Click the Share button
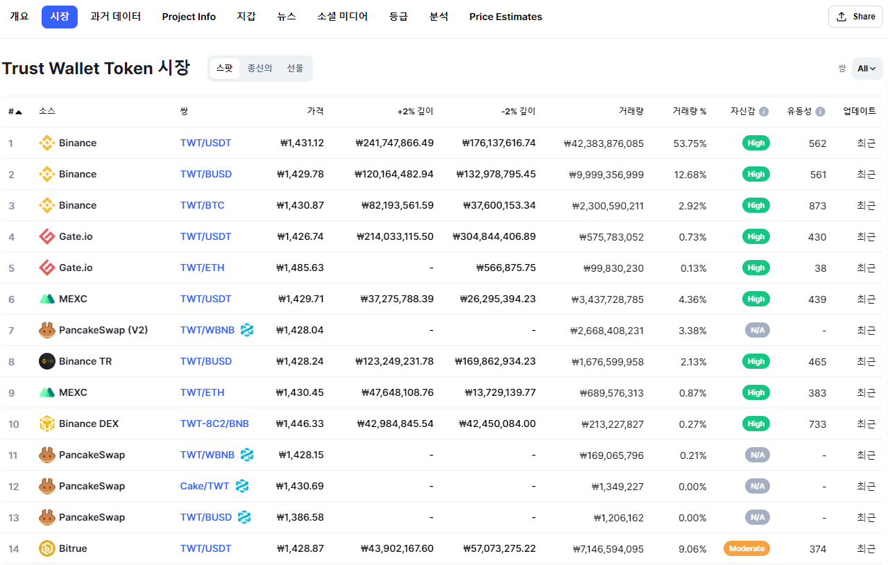 855,17
